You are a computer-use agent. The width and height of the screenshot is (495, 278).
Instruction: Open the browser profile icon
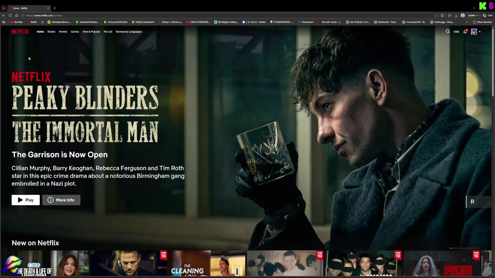click(463, 15)
